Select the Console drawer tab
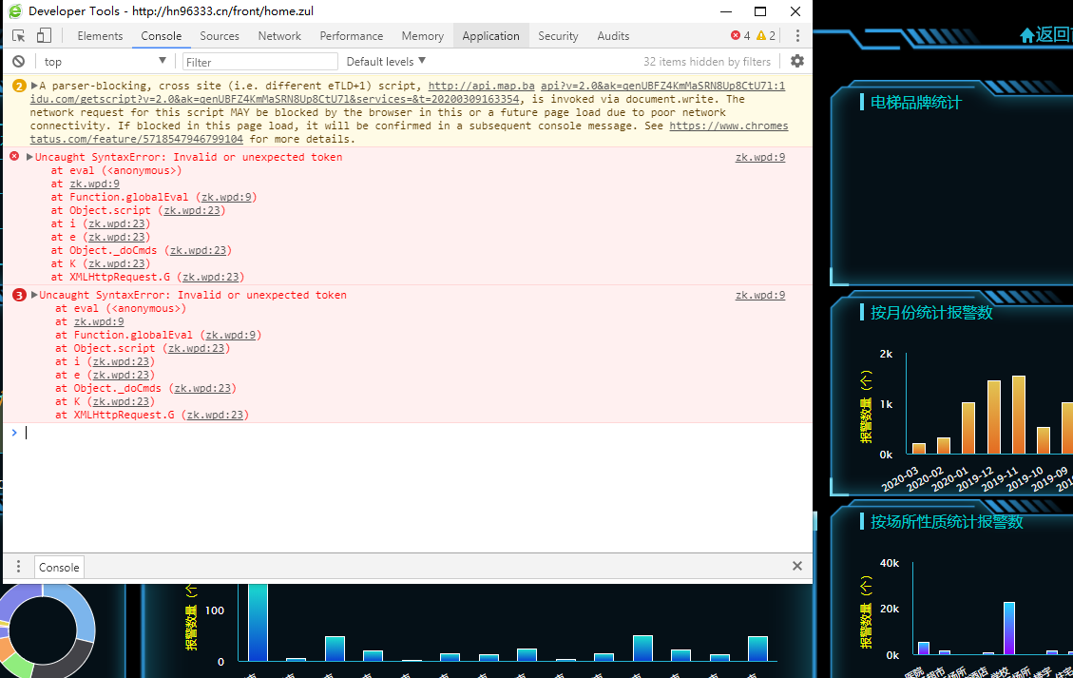 [59, 567]
